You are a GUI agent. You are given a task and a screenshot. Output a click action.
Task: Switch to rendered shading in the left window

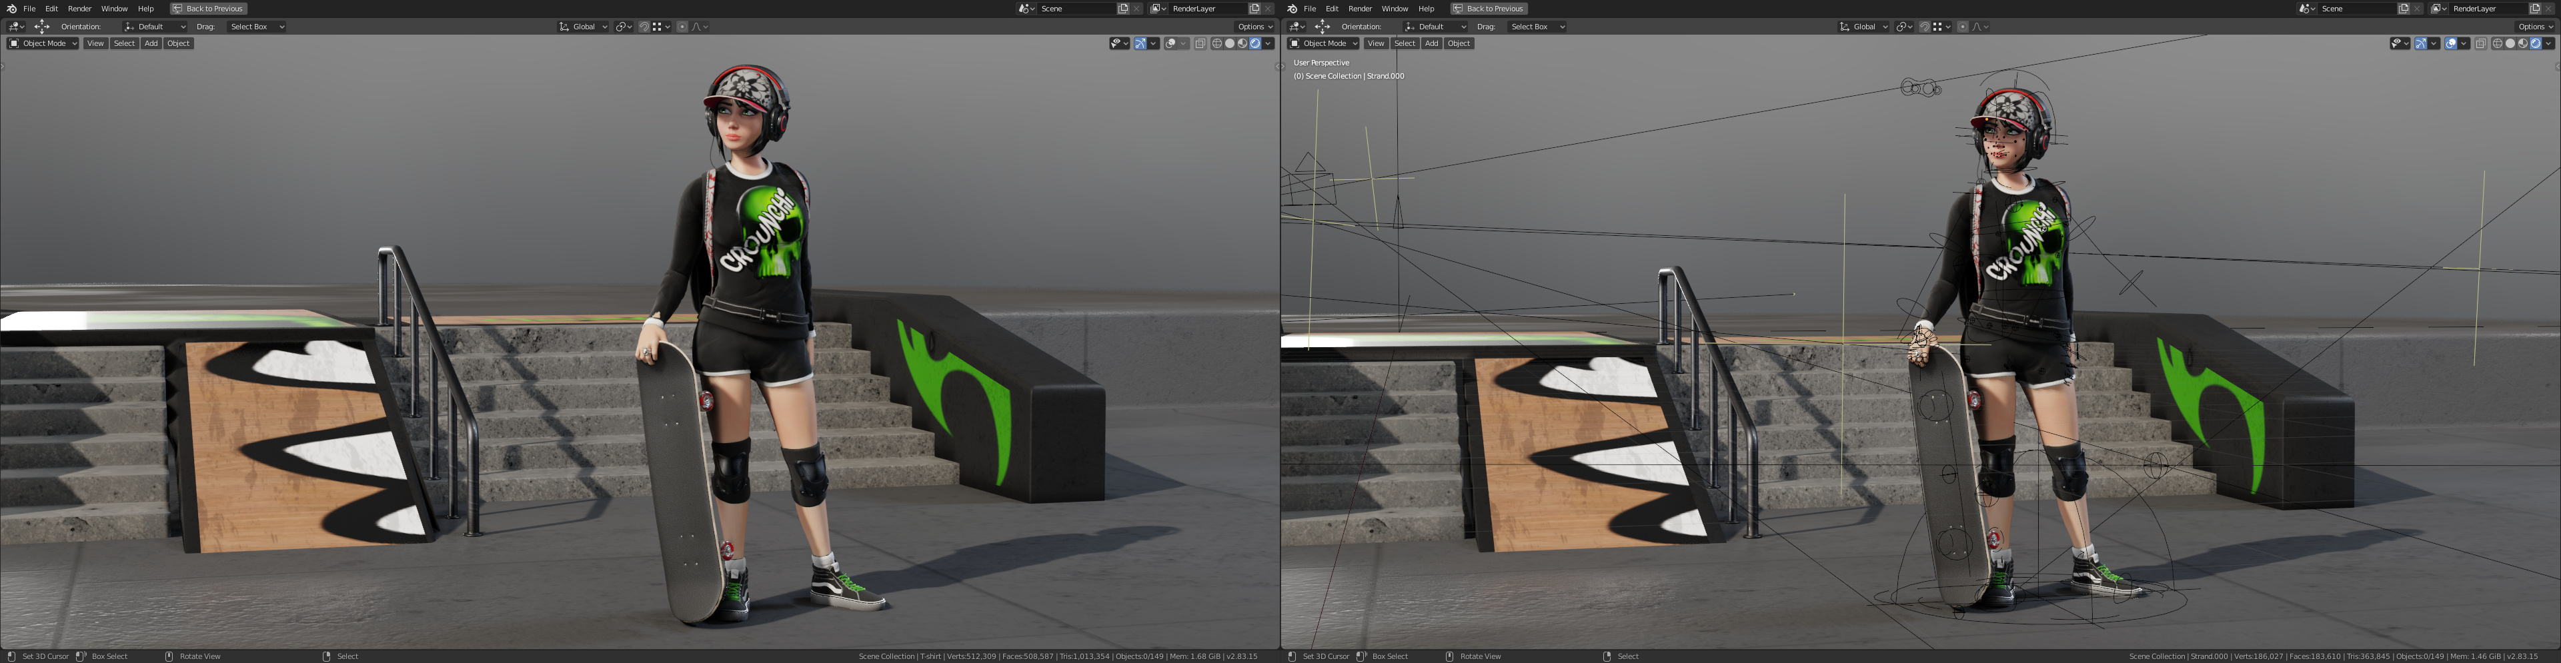pyautogui.click(x=1254, y=44)
